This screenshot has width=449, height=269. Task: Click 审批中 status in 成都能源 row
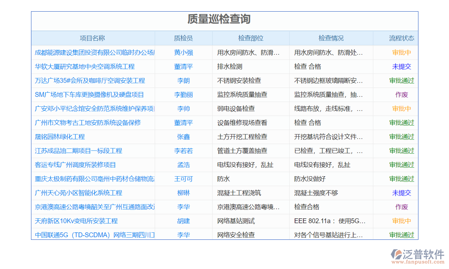click(x=401, y=52)
